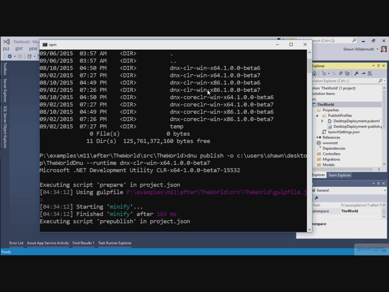The image size is (389, 292).
Task: Expand the DesktopDeployment.pubxml node arrow
Action: [x=322, y=121]
